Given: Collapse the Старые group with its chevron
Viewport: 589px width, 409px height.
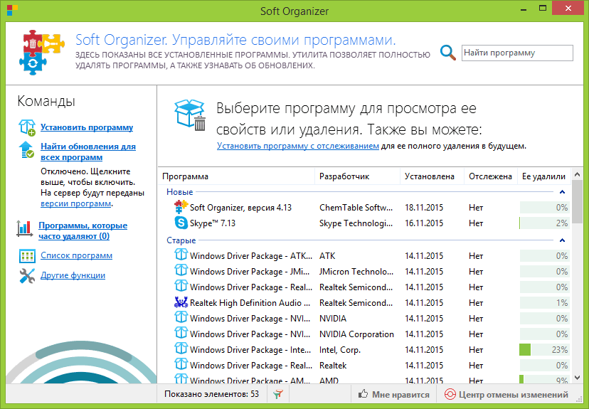Looking at the screenshot, I should pos(562,240).
